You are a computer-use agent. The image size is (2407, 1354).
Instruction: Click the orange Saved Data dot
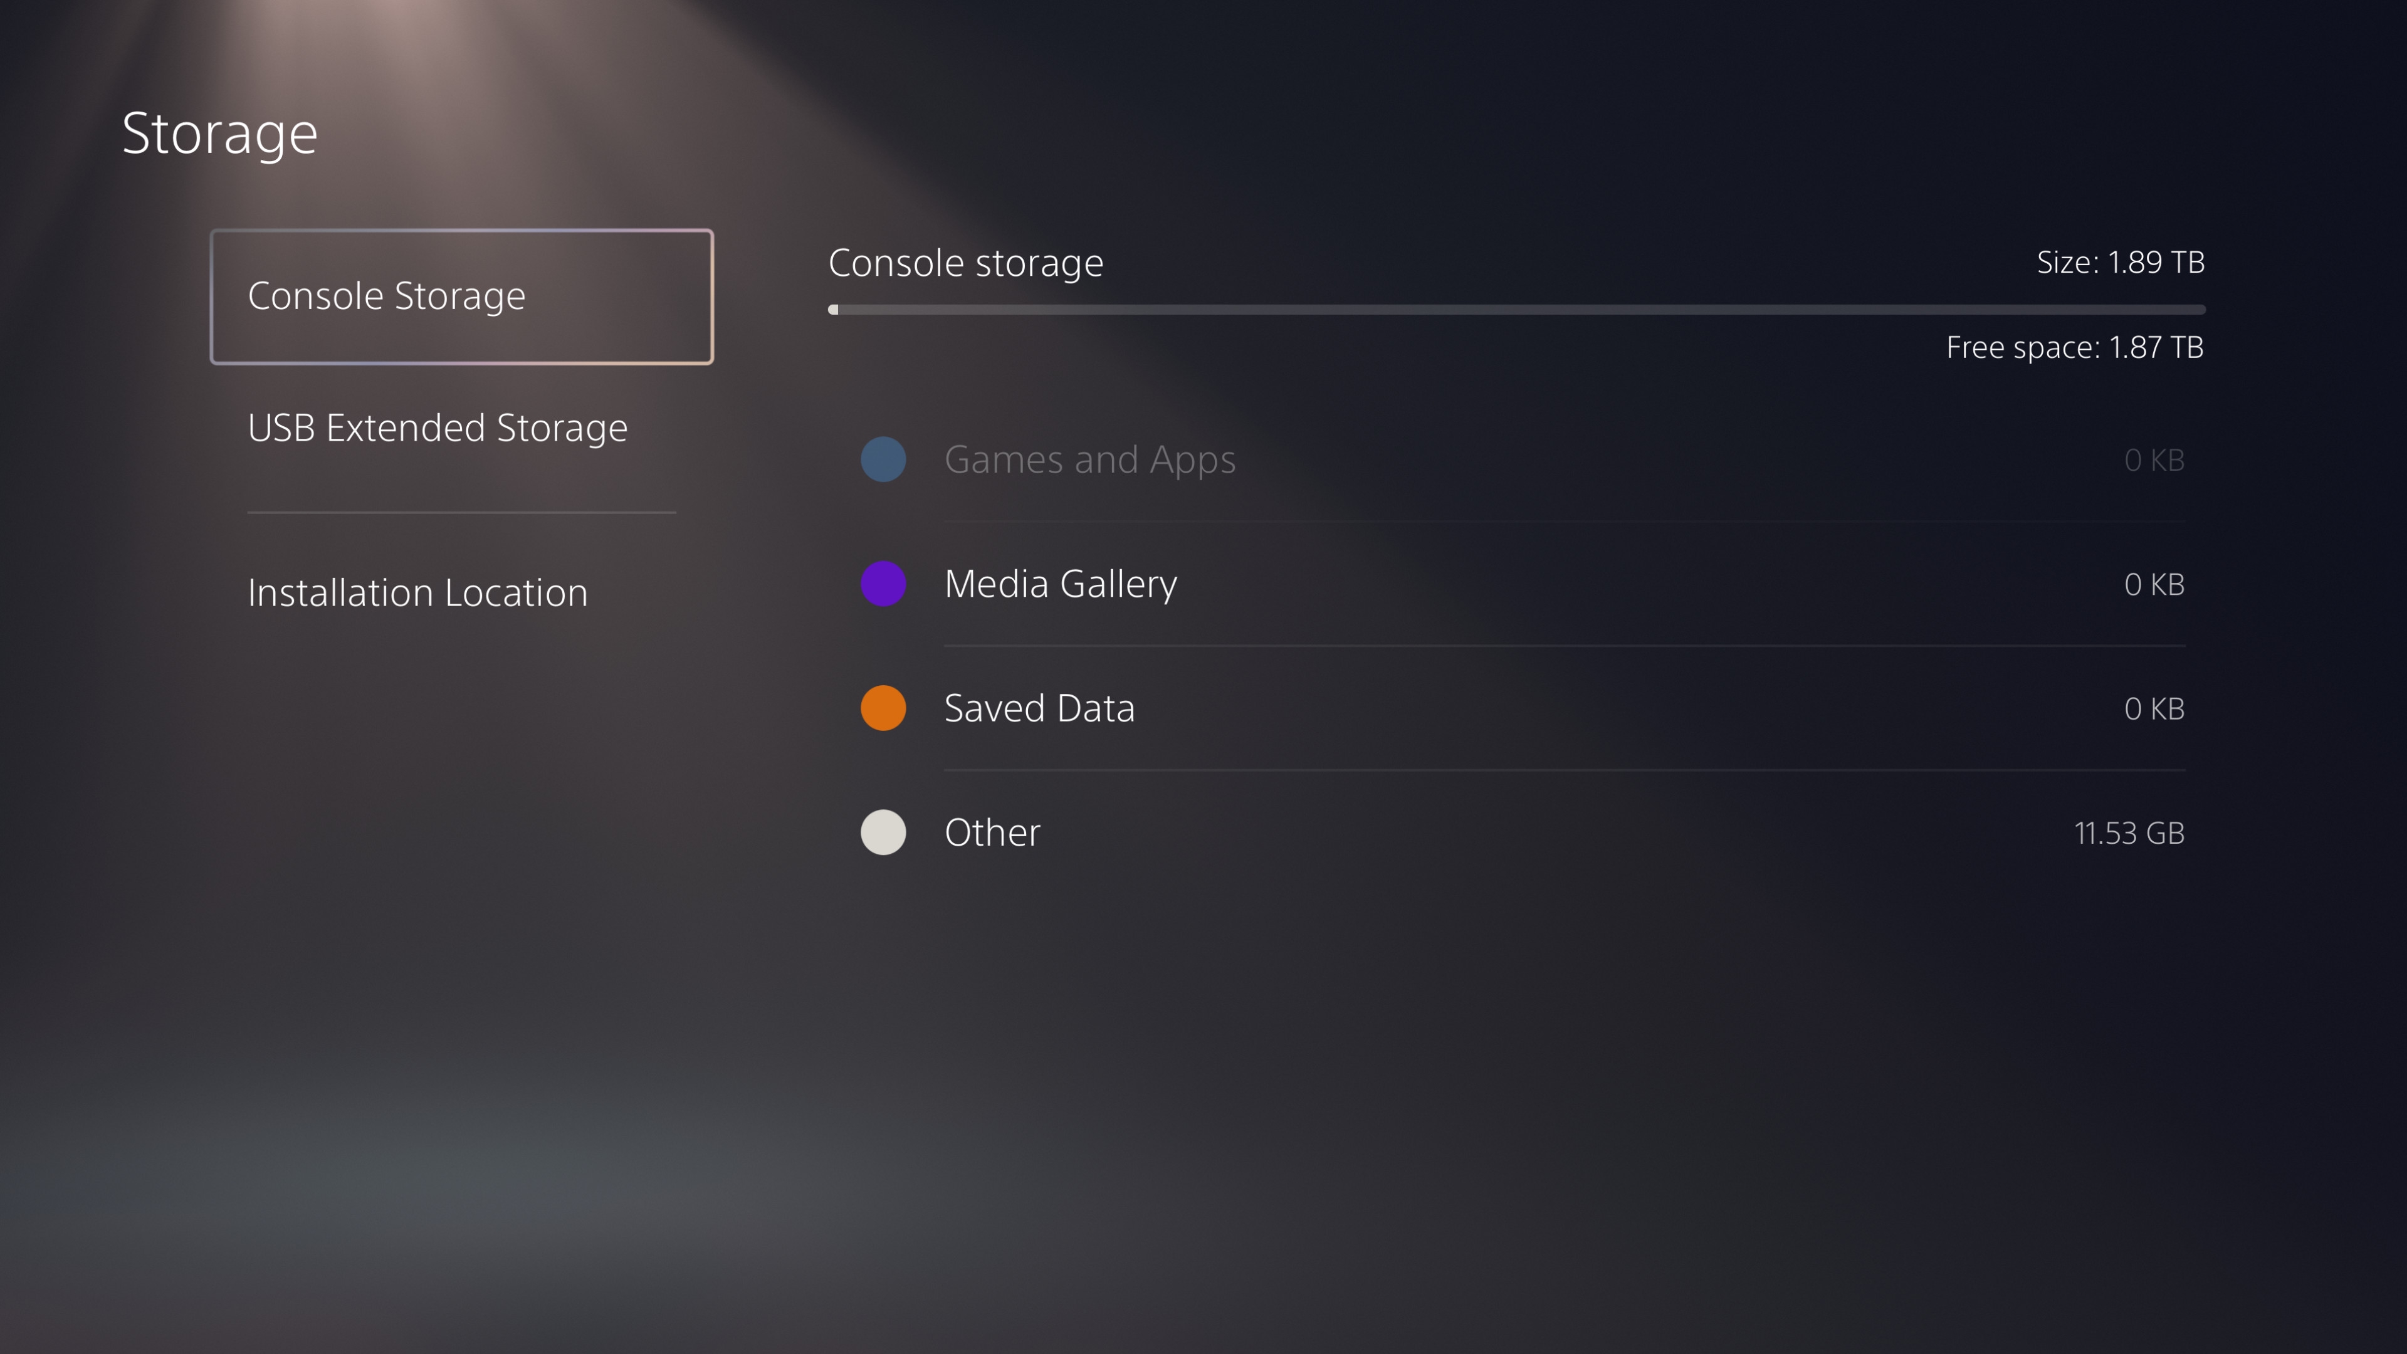883,707
